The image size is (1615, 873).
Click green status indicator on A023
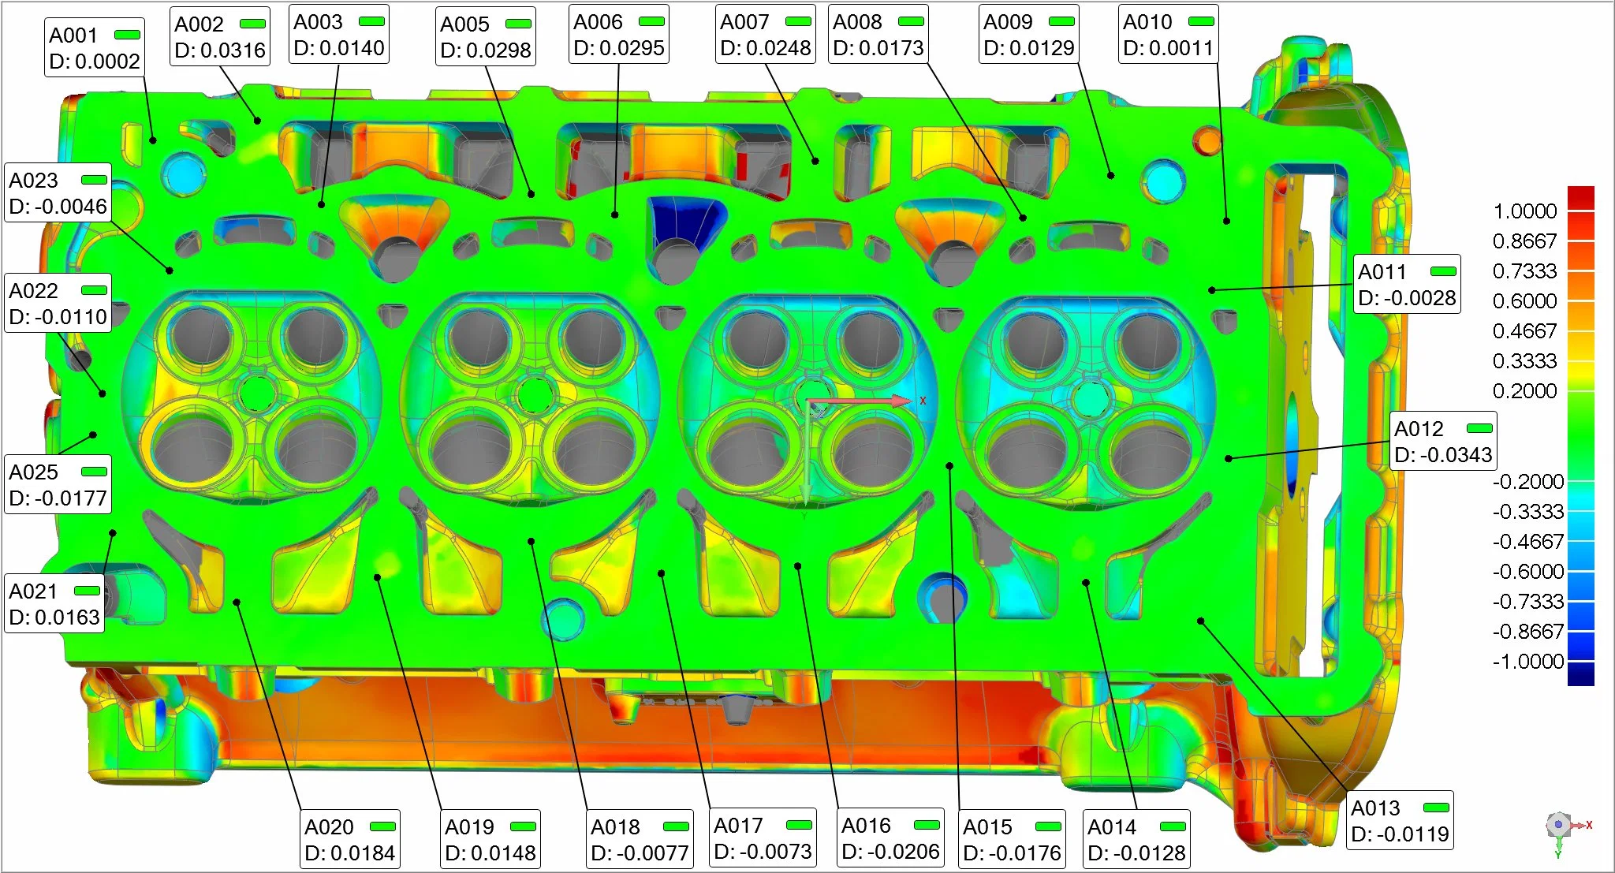[x=94, y=180]
